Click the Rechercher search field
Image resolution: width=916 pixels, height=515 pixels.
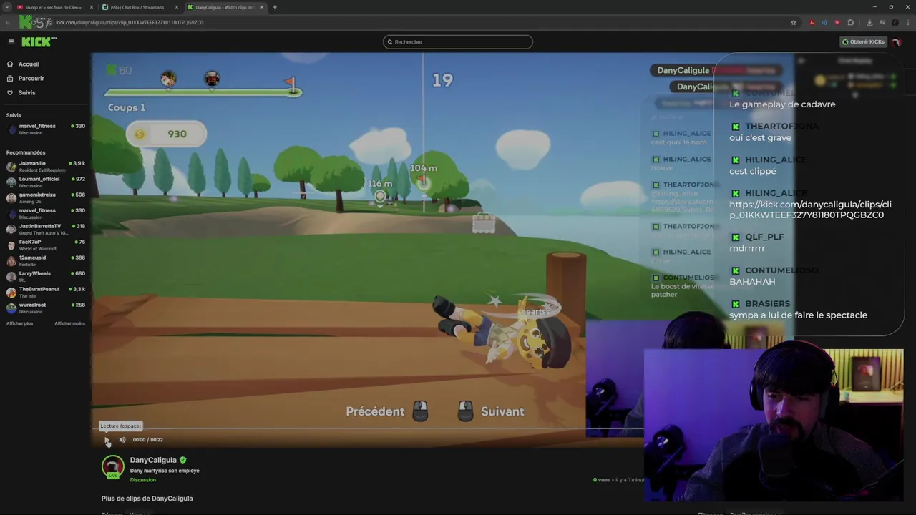point(458,42)
